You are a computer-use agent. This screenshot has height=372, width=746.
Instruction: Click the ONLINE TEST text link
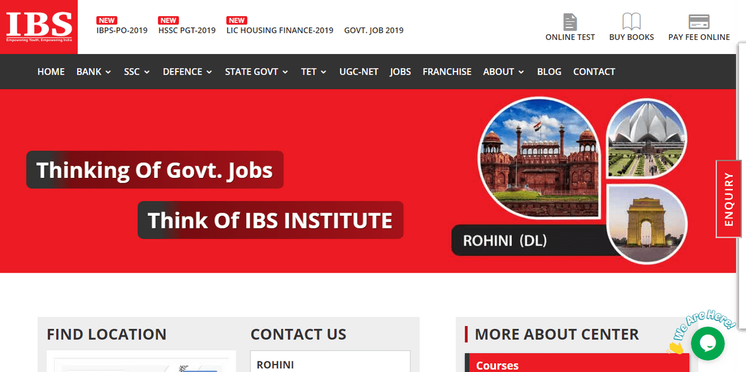[570, 37]
